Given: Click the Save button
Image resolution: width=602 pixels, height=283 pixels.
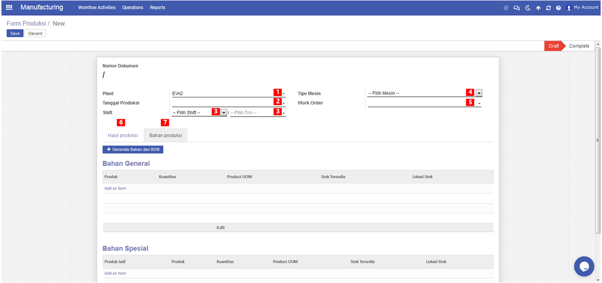Looking at the screenshot, I should pyautogui.click(x=15, y=34).
